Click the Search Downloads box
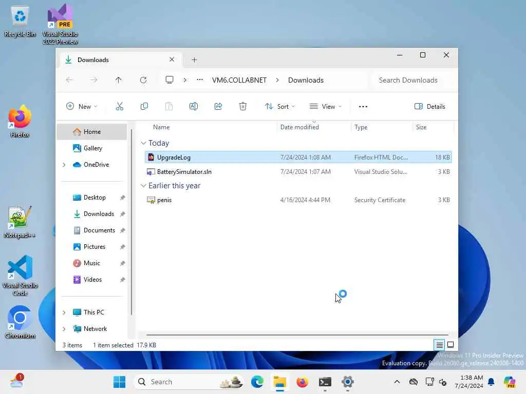The width and height of the screenshot is (526, 394). 412,80
